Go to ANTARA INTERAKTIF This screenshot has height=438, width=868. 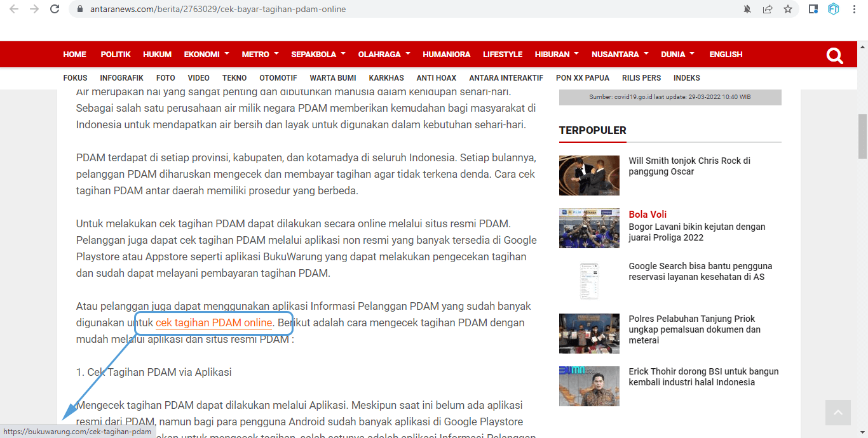coord(506,78)
